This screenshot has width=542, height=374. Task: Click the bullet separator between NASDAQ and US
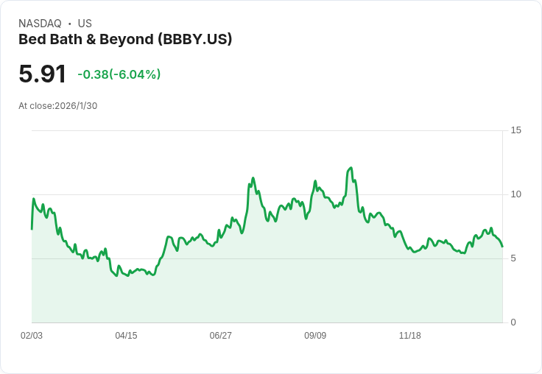tap(69, 24)
